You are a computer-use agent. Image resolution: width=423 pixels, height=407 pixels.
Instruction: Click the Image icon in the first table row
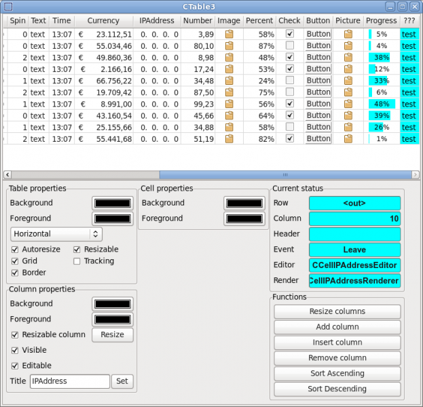click(x=229, y=34)
